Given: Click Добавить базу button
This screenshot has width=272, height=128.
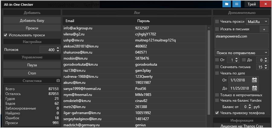Looking at the screenshot, I should (x=32, y=21).
